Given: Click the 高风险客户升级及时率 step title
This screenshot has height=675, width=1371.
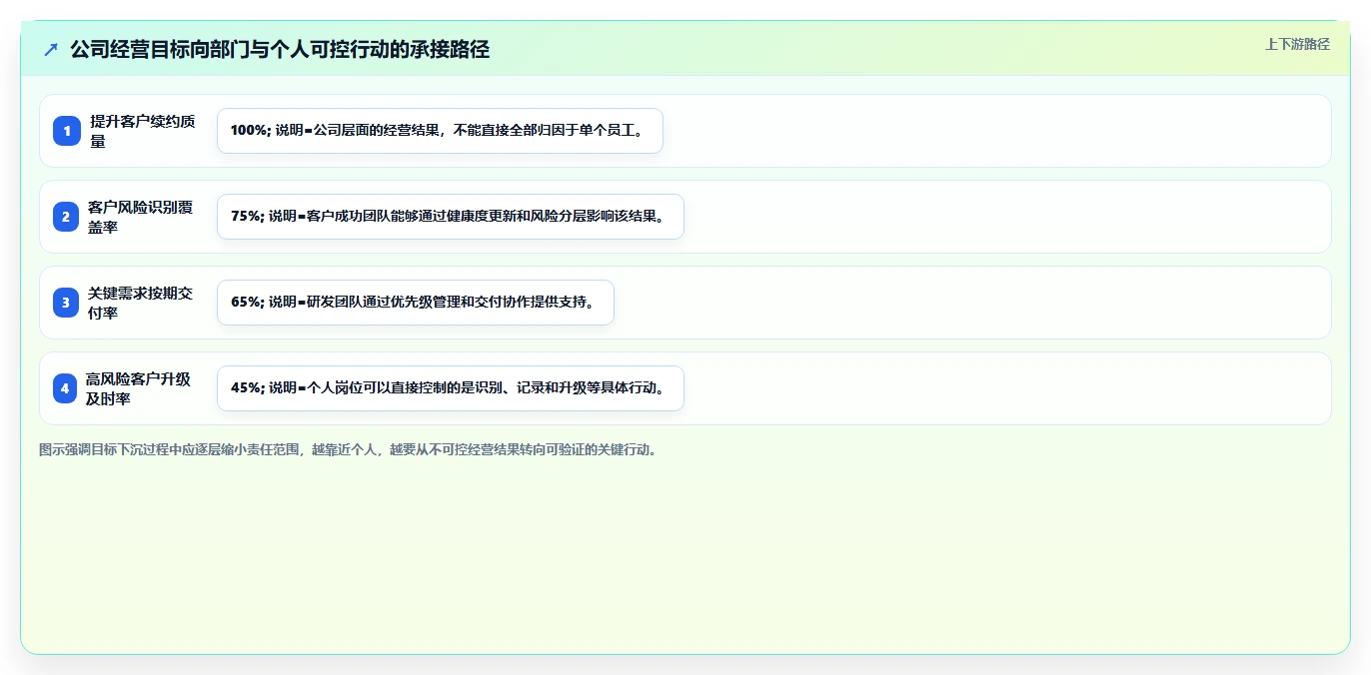Looking at the screenshot, I should [x=138, y=388].
